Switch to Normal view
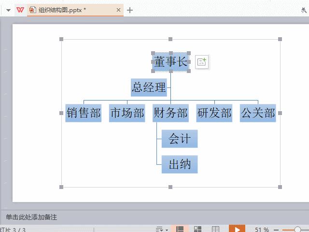 tap(180, 229)
